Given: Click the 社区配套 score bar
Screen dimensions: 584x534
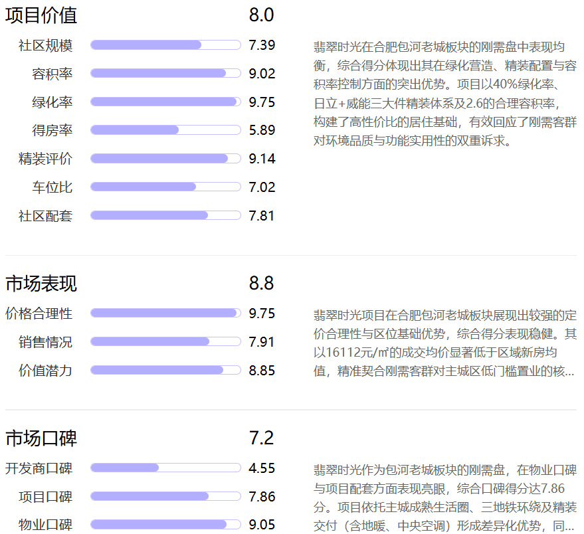Looking at the screenshot, I should (x=165, y=215).
